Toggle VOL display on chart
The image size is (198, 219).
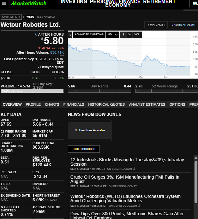click(137, 34)
